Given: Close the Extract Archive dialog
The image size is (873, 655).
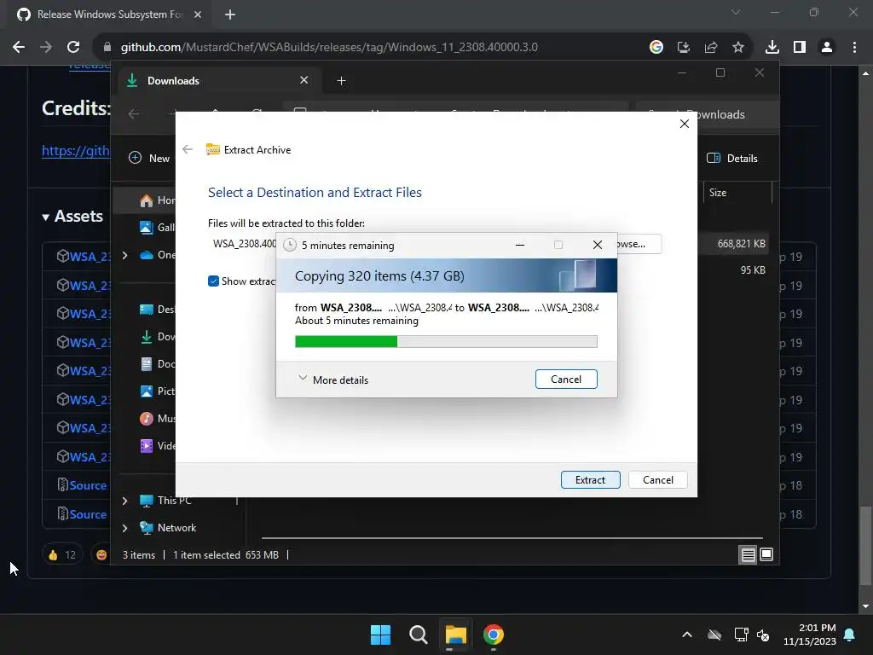Looking at the screenshot, I should click(x=685, y=124).
